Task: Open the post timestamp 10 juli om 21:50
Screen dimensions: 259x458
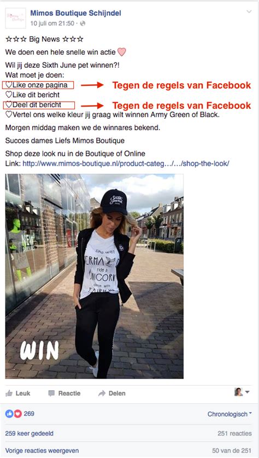Action: 52,24
